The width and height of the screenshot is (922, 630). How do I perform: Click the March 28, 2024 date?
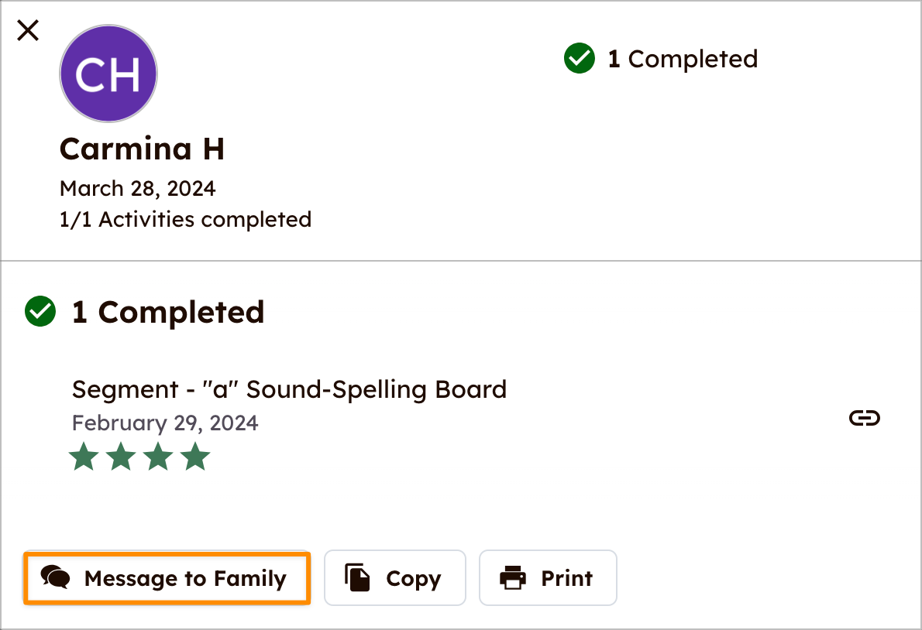137,188
